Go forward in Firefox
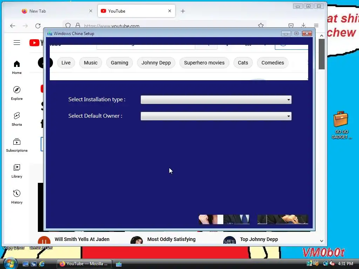 [25, 26]
